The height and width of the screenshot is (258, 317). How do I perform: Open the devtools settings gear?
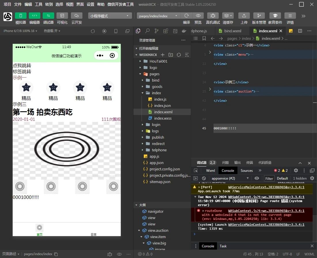[x=296, y=170]
